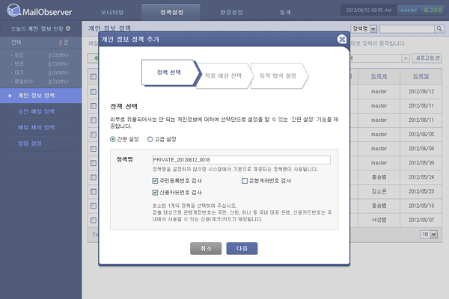
Task: Toggle 은행계좌번호 검사 checkbox
Action: tap(245, 181)
